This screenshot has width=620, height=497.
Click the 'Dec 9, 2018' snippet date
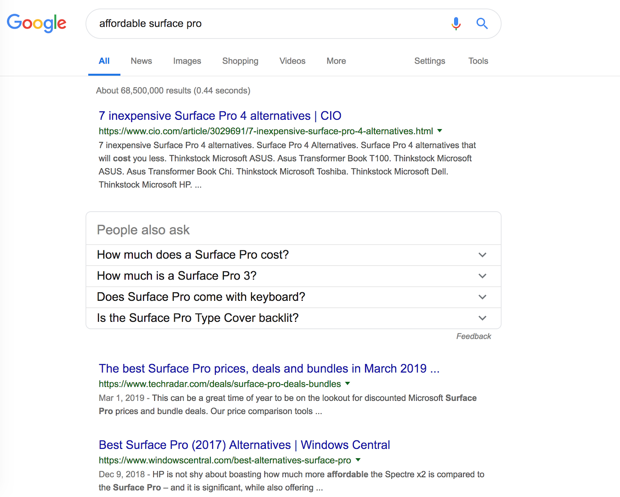[122, 475]
